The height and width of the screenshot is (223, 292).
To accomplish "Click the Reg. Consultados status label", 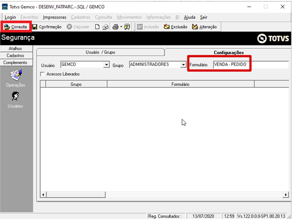I will [x=165, y=216].
